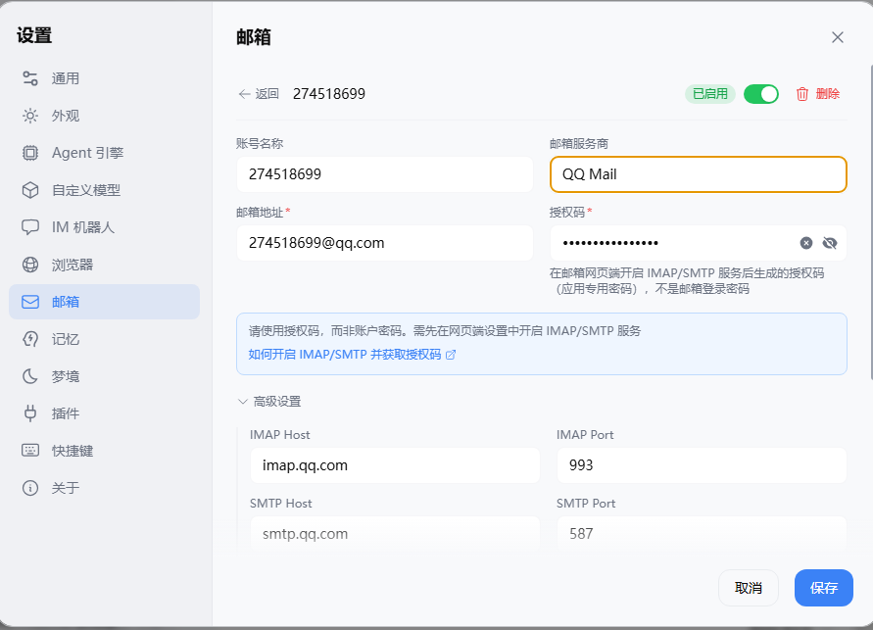873x630 pixels.
Task: Click the 浏览器 globe icon
Action: tap(30, 265)
